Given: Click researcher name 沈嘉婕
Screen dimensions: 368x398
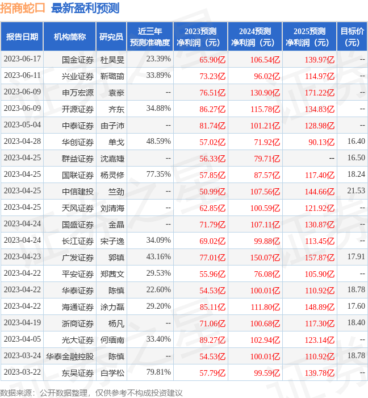Looking at the screenshot, I should click(x=112, y=159).
